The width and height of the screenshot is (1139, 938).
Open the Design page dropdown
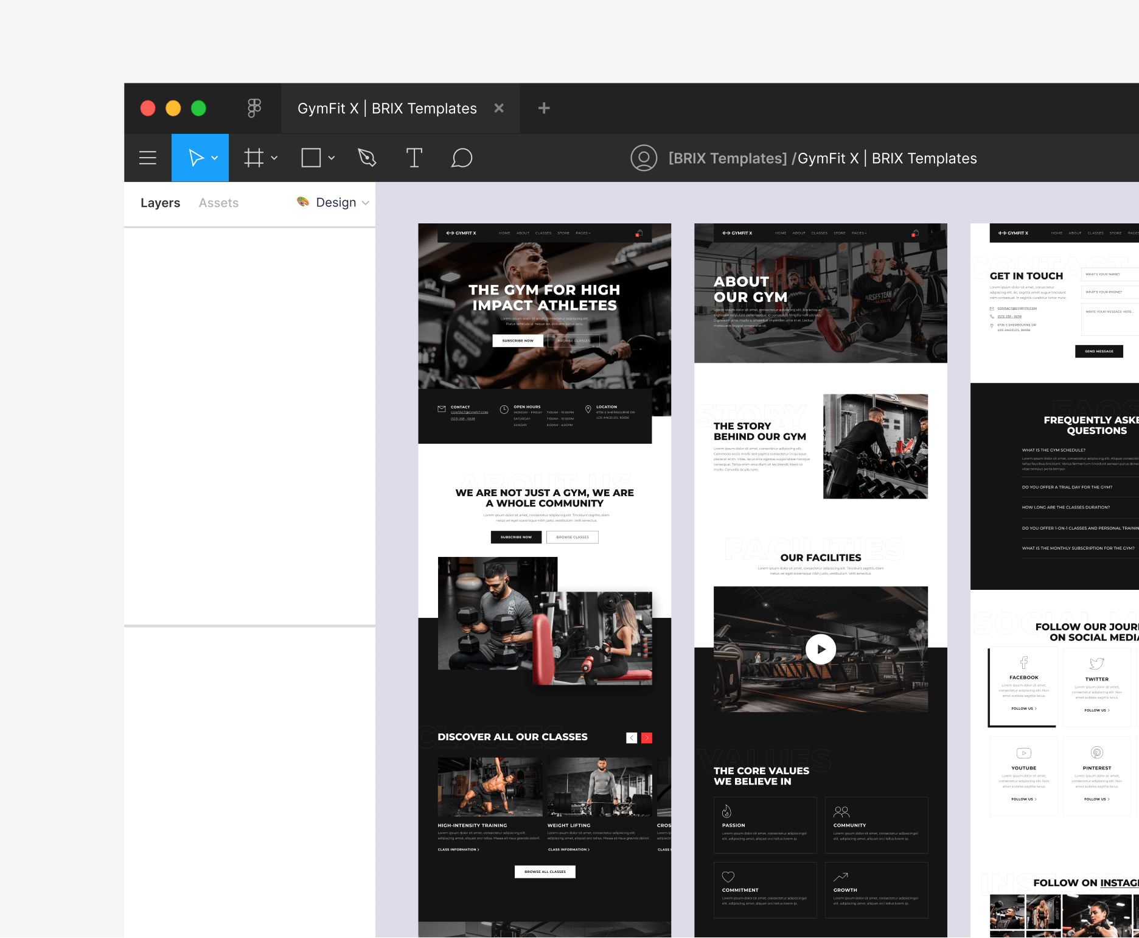click(x=333, y=202)
